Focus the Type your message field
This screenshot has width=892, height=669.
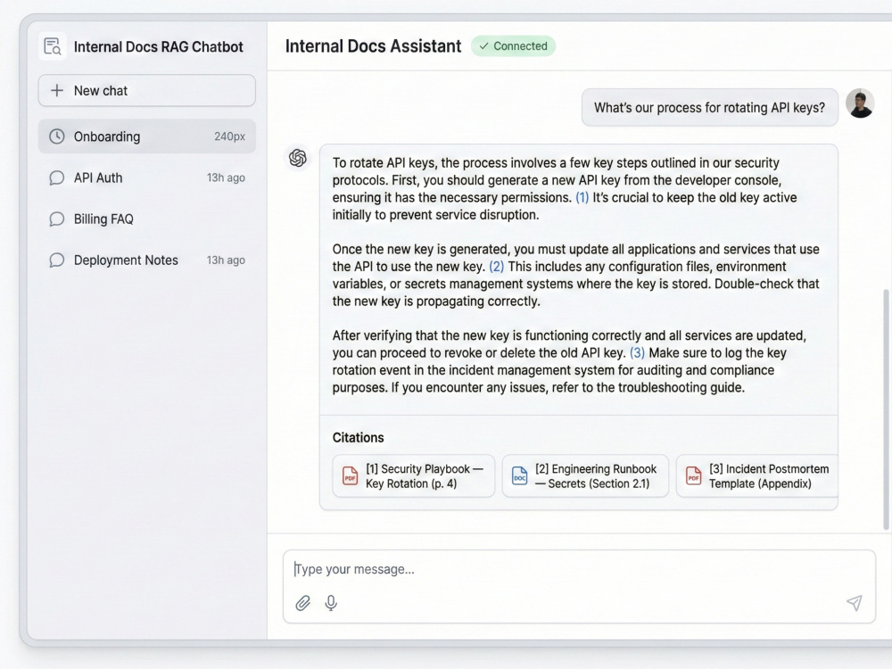pyautogui.click(x=579, y=569)
